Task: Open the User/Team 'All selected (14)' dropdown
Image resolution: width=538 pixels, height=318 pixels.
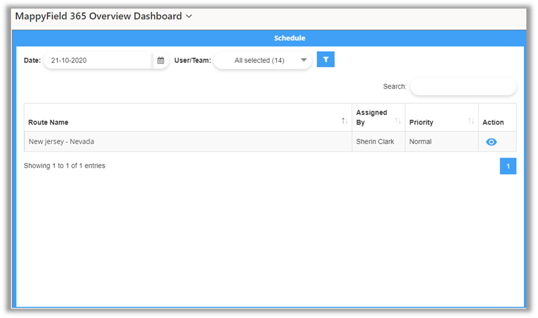Action: [259, 61]
